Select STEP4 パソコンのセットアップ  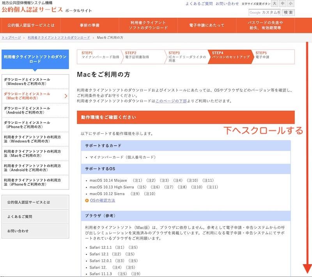[231, 57]
